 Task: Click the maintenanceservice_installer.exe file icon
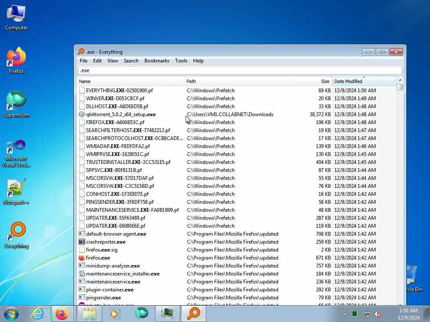[x=82, y=274]
